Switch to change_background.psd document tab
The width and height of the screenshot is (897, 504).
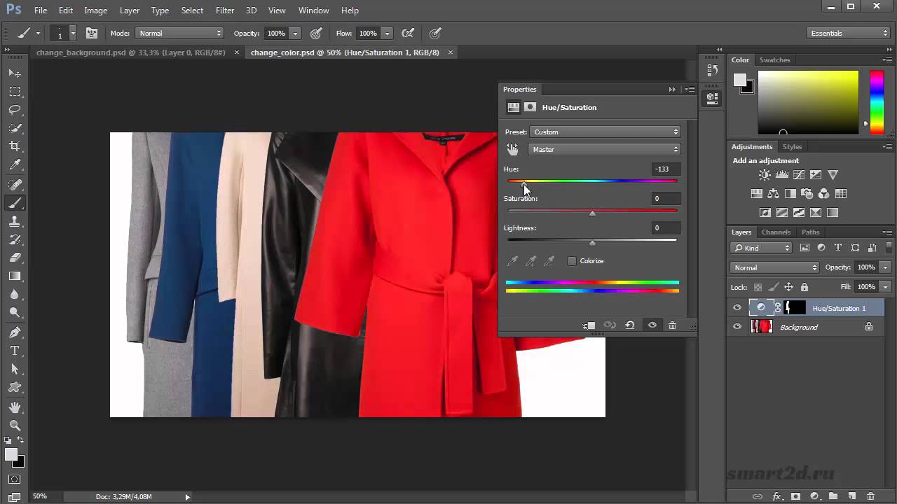click(130, 52)
